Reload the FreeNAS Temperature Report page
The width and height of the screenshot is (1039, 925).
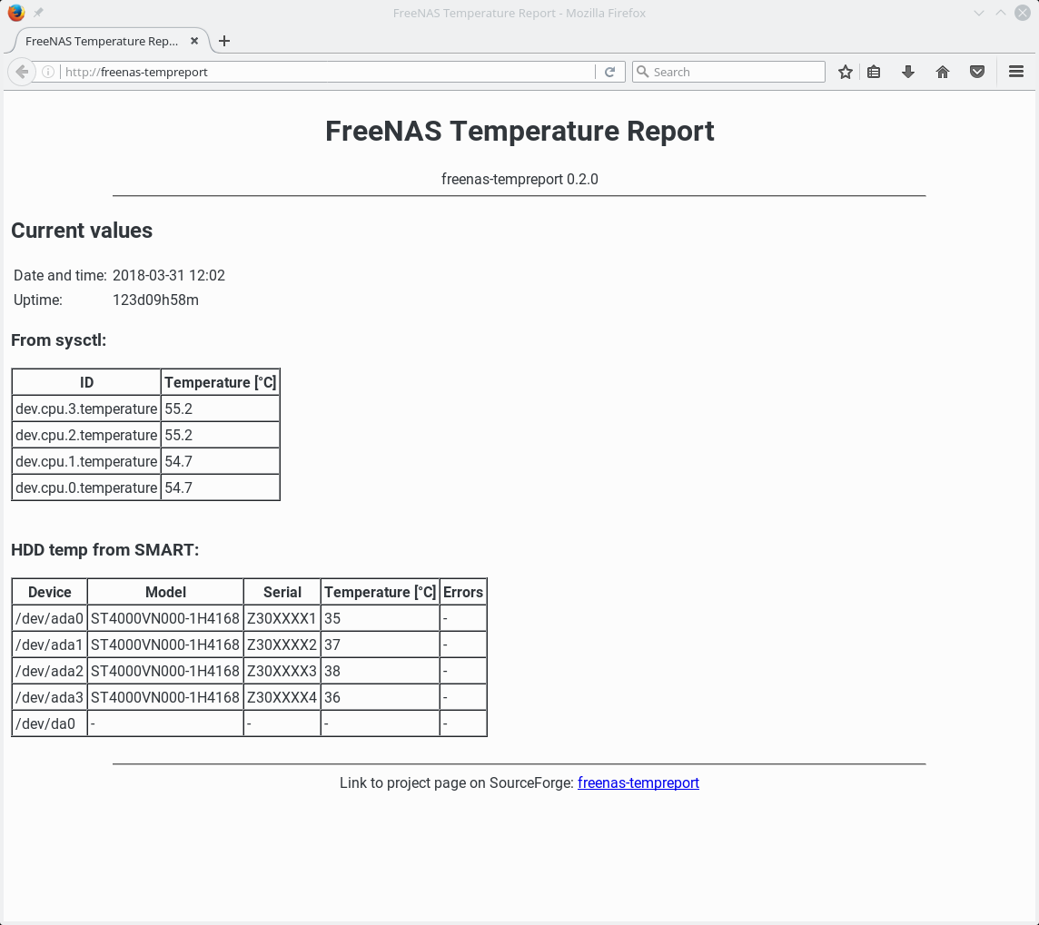pos(609,71)
